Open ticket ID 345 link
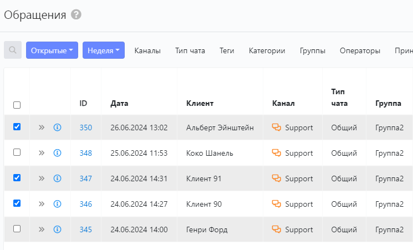 86,229
